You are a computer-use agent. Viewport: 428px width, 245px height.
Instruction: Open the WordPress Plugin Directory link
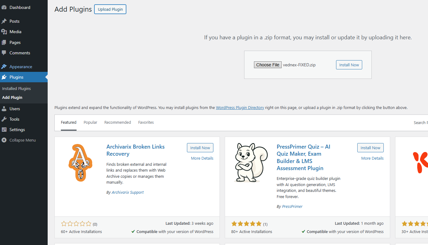[x=240, y=108]
